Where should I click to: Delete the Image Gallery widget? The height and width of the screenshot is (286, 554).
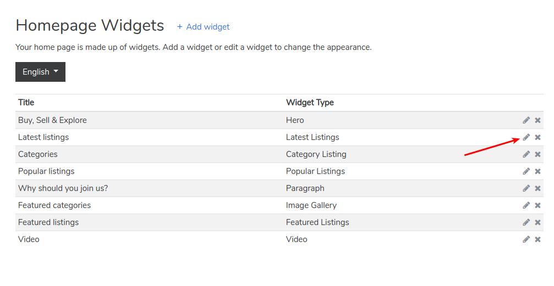pos(538,205)
